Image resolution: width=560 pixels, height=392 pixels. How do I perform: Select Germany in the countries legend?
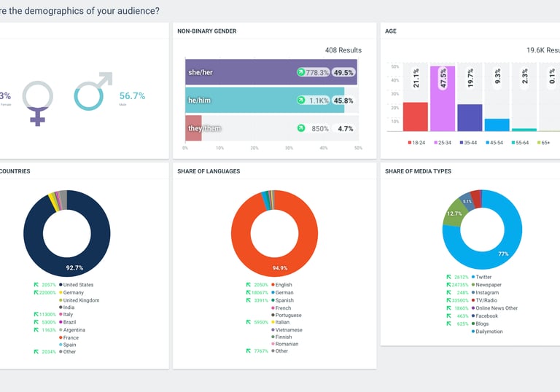pos(71,293)
